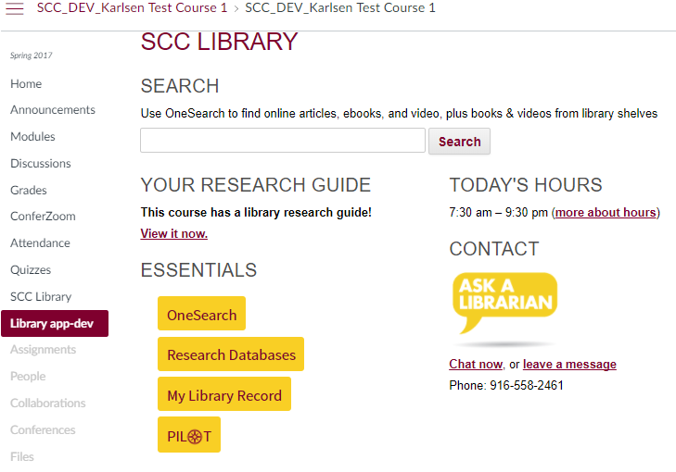Follow the View it now link
676x472 pixels.
tap(173, 233)
